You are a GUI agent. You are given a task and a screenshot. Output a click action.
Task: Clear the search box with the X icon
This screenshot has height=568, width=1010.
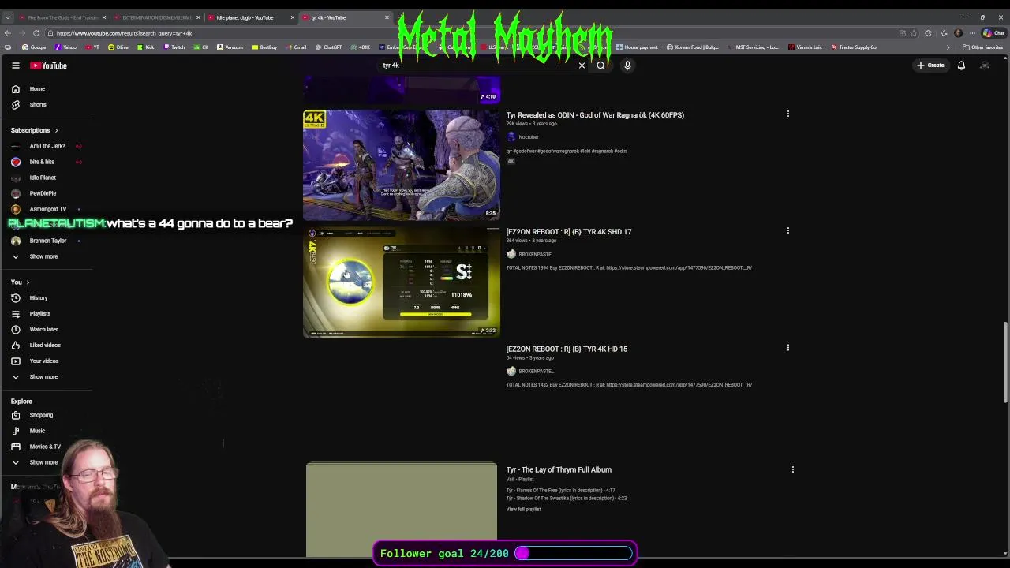click(x=582, y=65)
